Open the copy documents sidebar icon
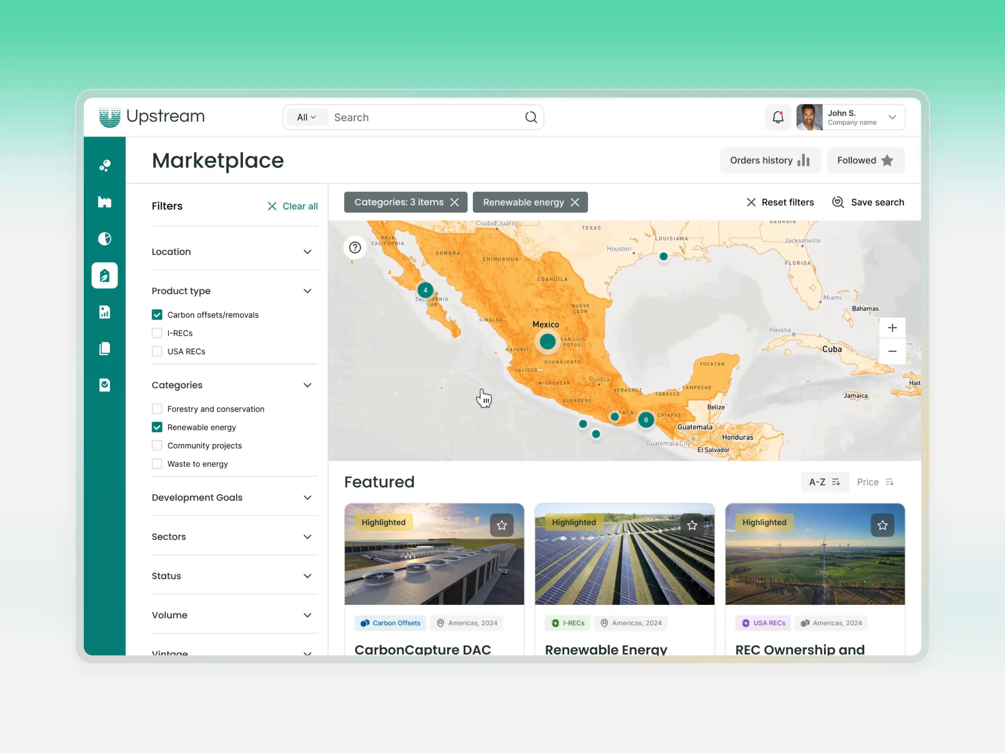The image size is (1005, 753). tap(104, 349)
